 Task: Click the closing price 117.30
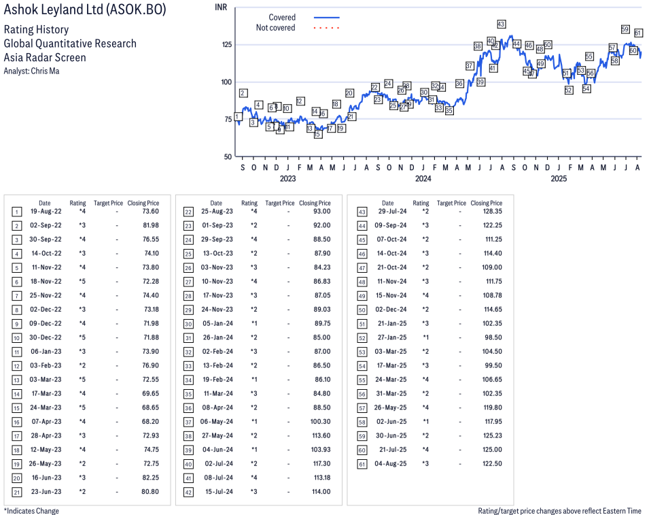321,463
